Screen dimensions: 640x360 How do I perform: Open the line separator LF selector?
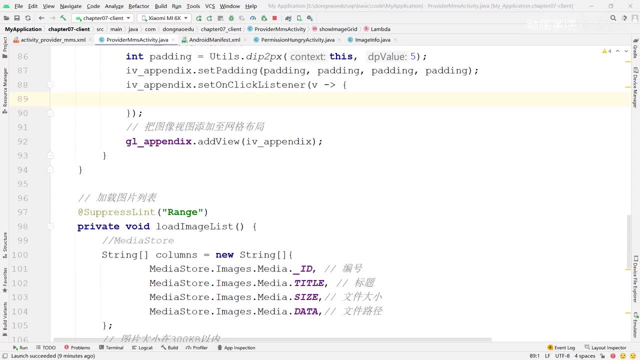click(547, 356)
